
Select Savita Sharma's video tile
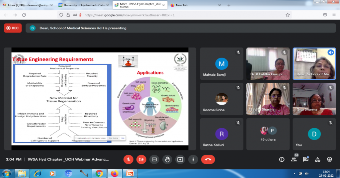(x=268, y=99)
